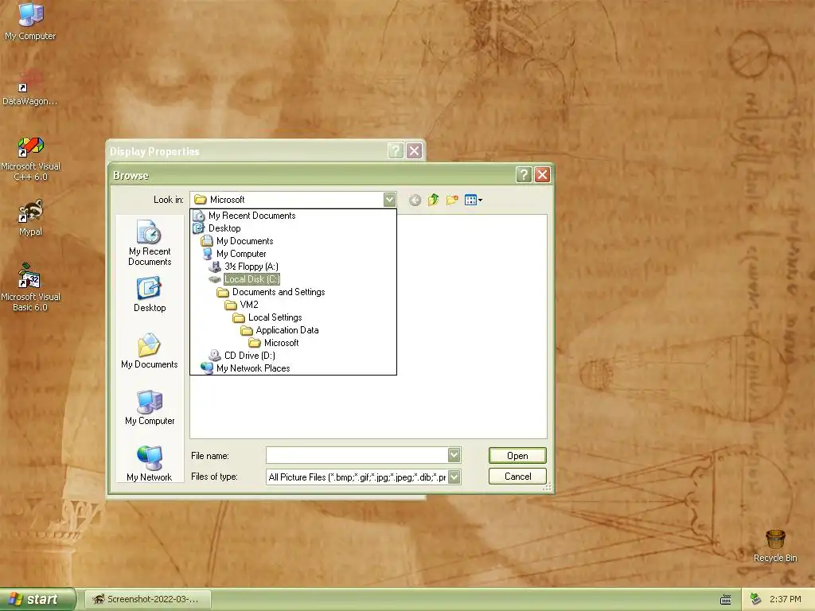Open My Recent Documents in places bar

pyautogui.click(x=150, y=243)
